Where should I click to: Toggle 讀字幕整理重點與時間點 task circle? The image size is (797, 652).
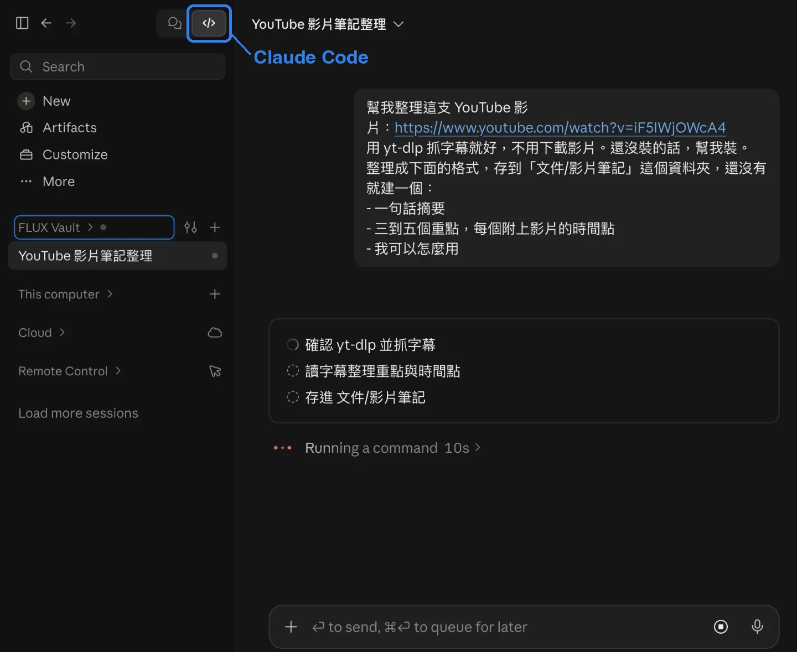click(293, 371)
